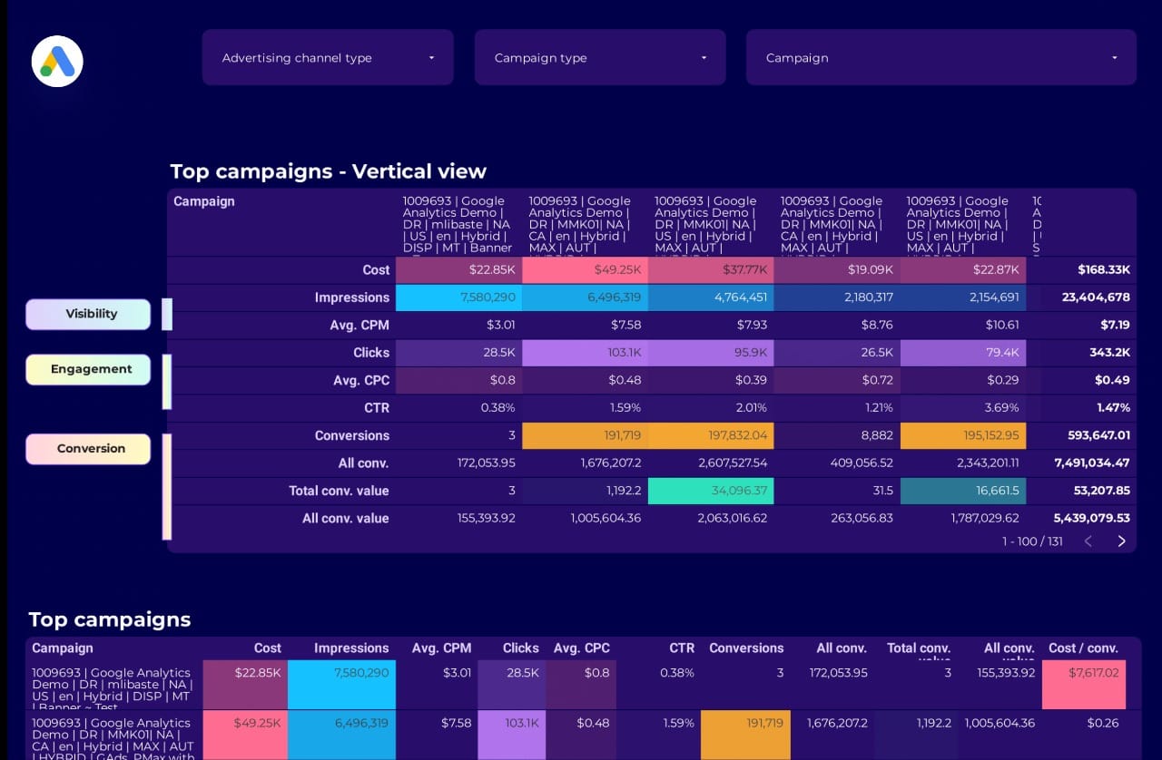
Task: Open the Advertising channel type dropdown
Action: pyautogui.click(x=328, y=58)
